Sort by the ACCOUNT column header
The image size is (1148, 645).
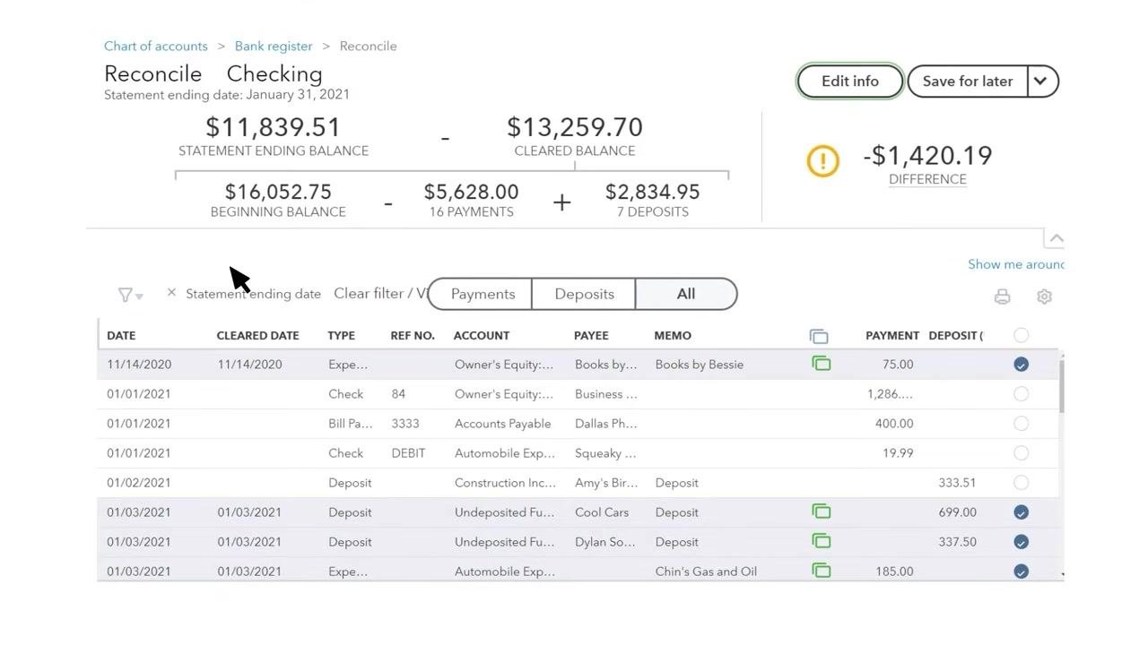[482, 335]
